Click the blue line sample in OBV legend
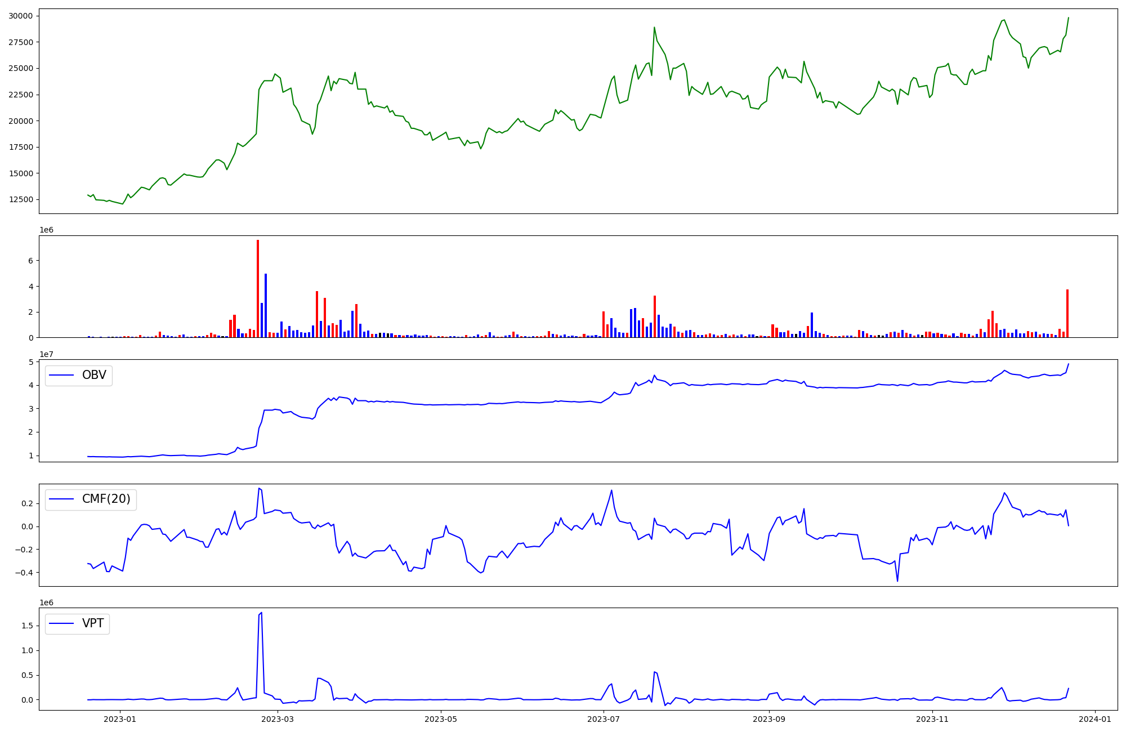1126x732 pixels. point(62,376)
